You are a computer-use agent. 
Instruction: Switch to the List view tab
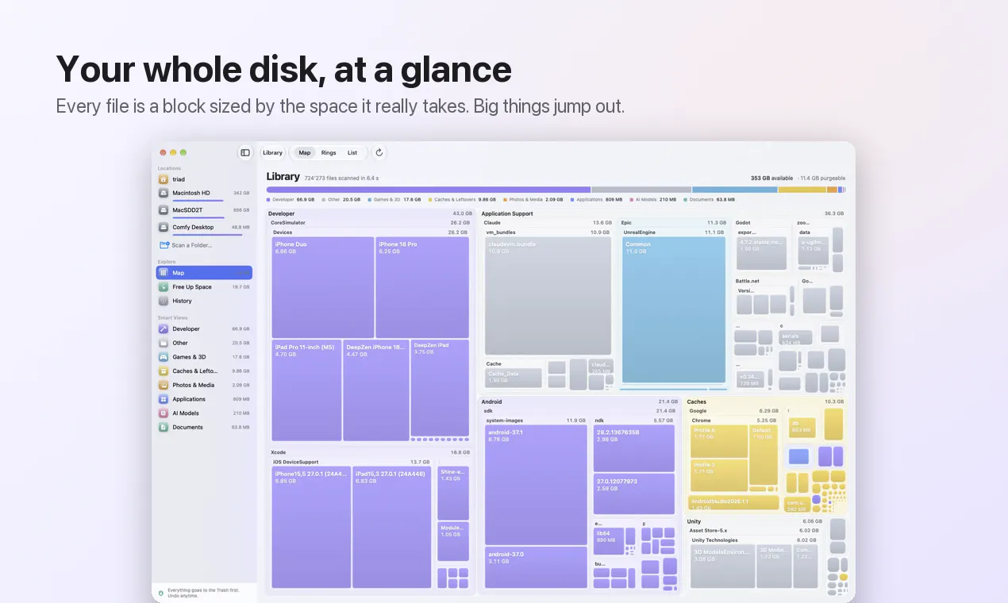click(x=352, y=153)
